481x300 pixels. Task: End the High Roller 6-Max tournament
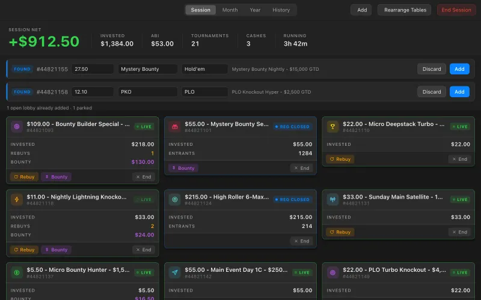pyautogui.click(x=302, y=241)
